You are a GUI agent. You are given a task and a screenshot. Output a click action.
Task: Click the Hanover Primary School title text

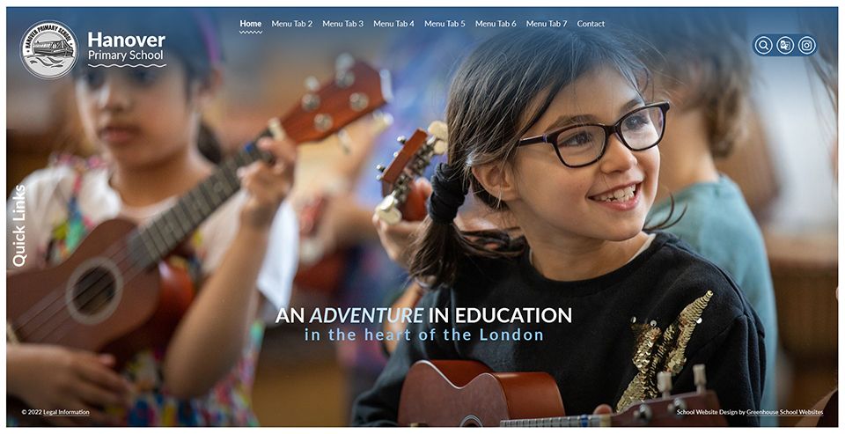pos(127,47)
